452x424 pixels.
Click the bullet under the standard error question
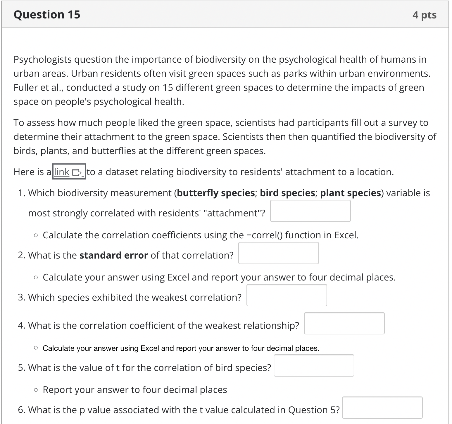[x=36, y=276]
